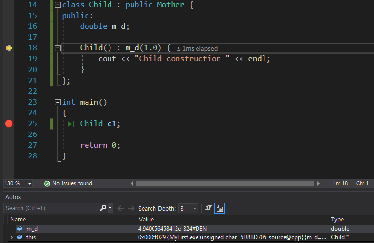
Task: Click the horizontal scrollbar left arrow
Action: 132,184
